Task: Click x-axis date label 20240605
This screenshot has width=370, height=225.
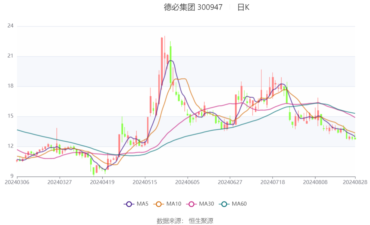Action: click(x=187, y=182)
